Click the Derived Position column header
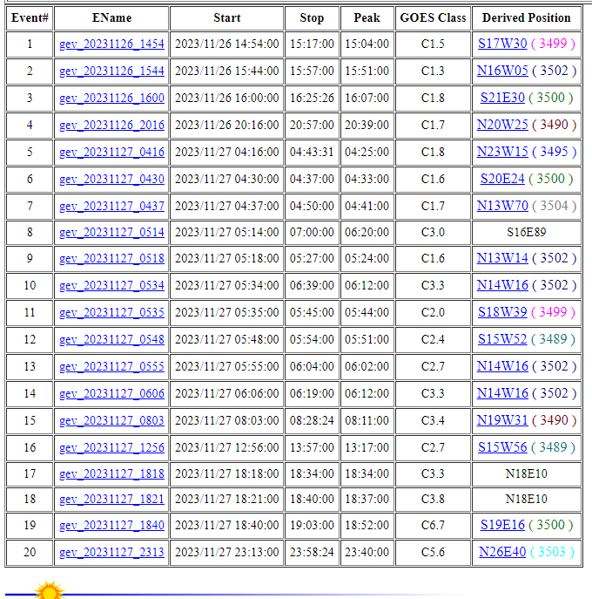Screen dimensions: 592x599 (x=527, y=18)
